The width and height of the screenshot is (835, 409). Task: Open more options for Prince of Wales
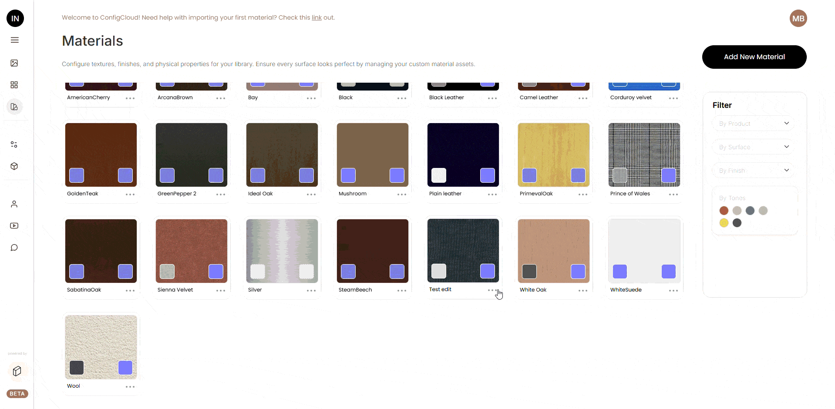coord(673,194)
